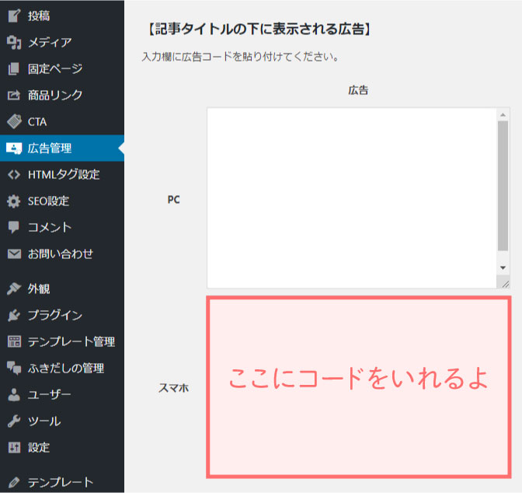Click the テンプレート pen icon at bottom

tap(14, 482)
